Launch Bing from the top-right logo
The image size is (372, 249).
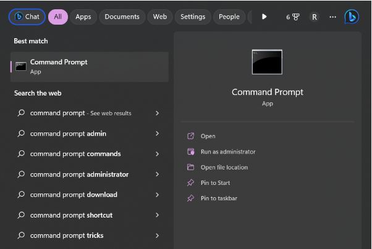click(x=352, y=17)
